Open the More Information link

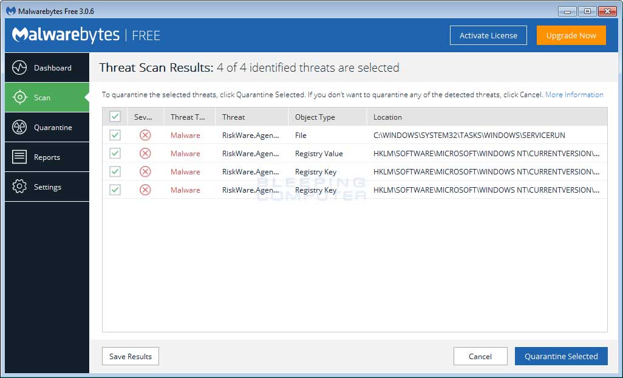(x=574, y=95)
